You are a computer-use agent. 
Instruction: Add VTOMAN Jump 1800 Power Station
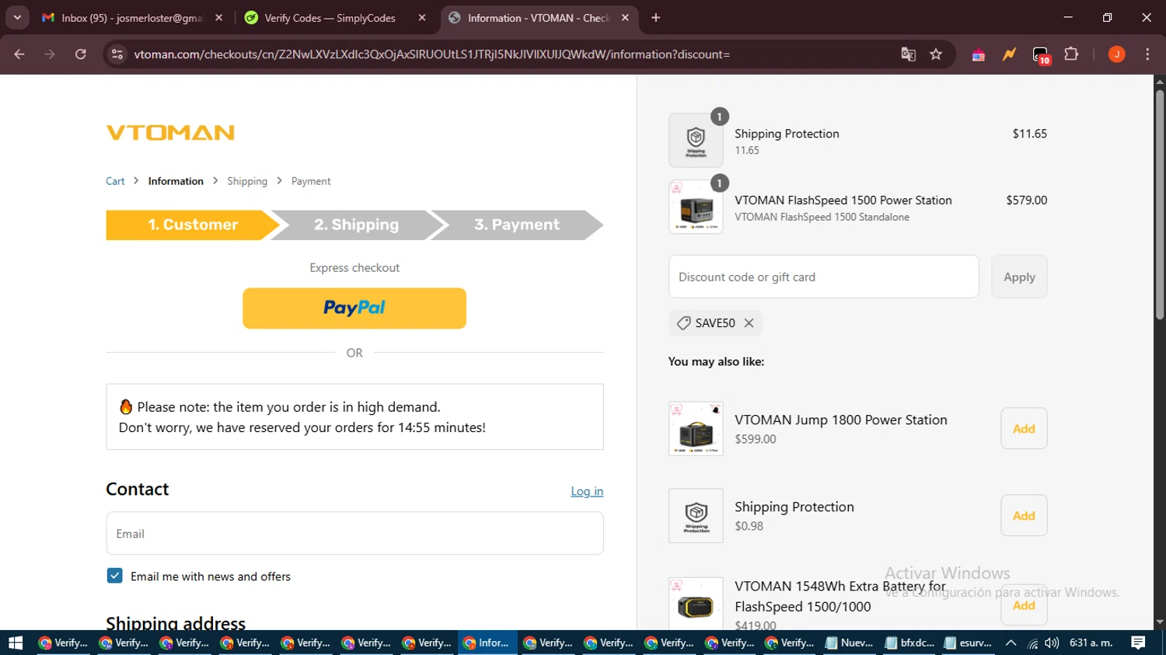pos(1024,428)
